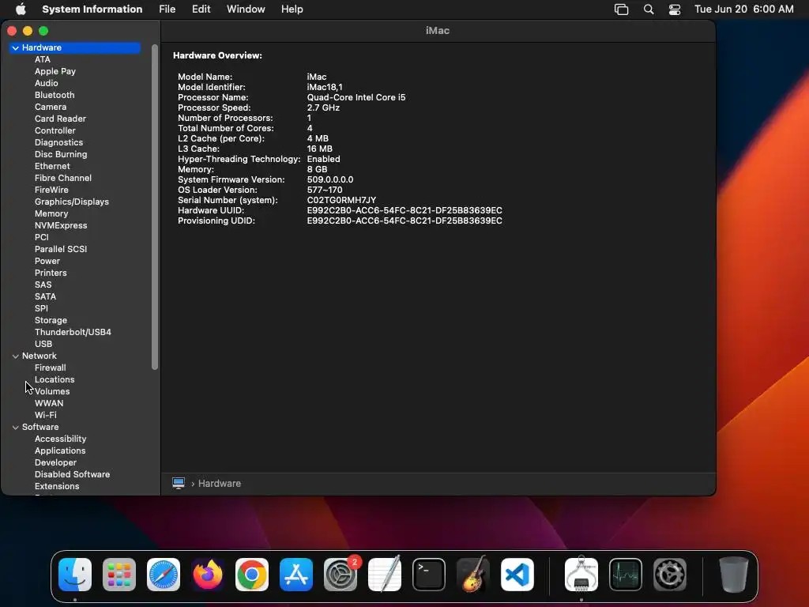The height and width of the screenshot is (607, 809).
Task: Select Wi-Fi under Network
Action: (45, 416)
